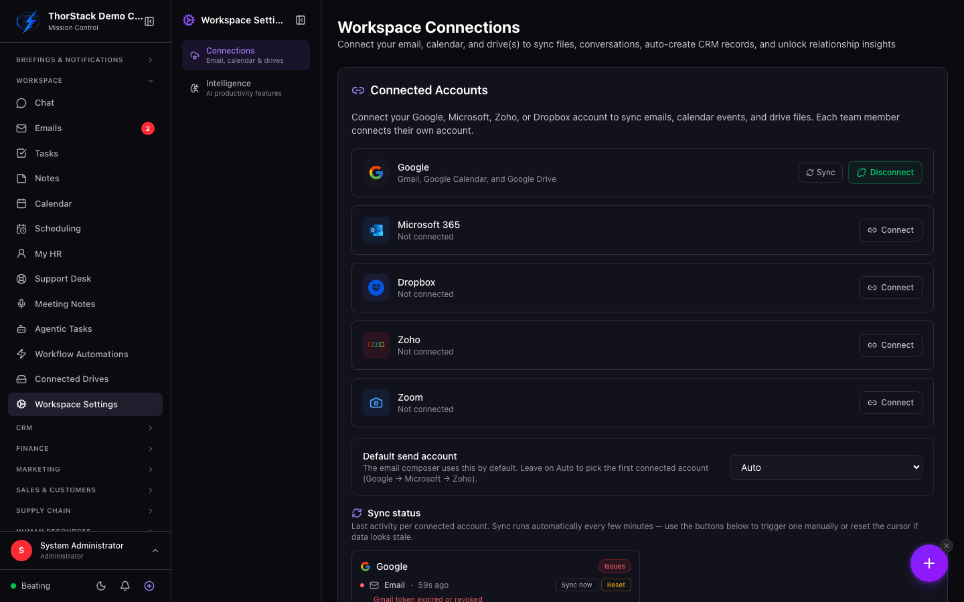Screen dimensions: 964x602
Task: Click the Connected Accounts link icon
Action: click(x=358, y=90)
